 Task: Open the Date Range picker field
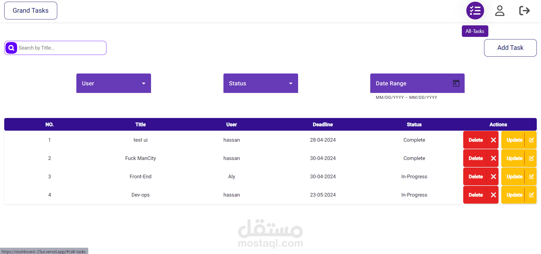coord(417,83)
